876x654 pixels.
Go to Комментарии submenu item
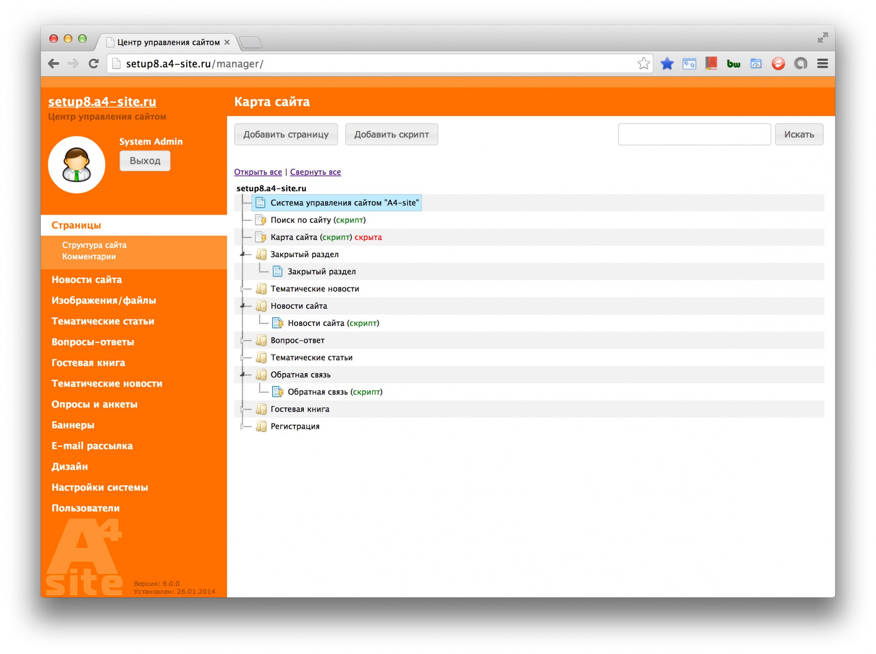pos(89,256)
